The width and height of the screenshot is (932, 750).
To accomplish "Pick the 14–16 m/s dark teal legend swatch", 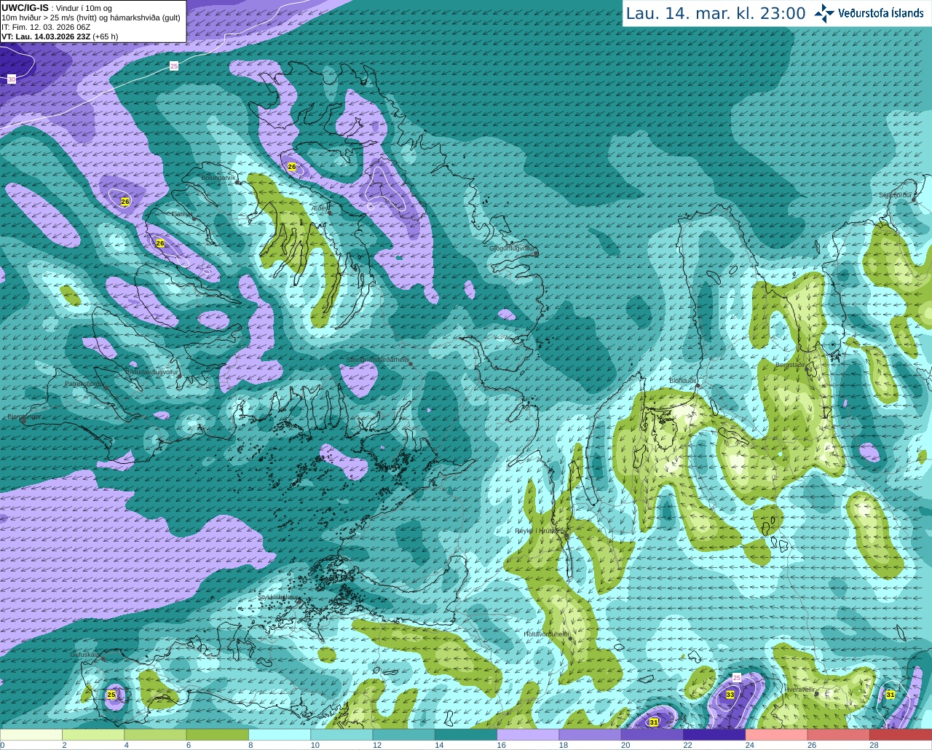I will 466,735.
